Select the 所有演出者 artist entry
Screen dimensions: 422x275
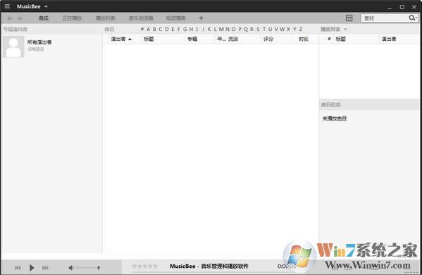click(x=39, y=42)
